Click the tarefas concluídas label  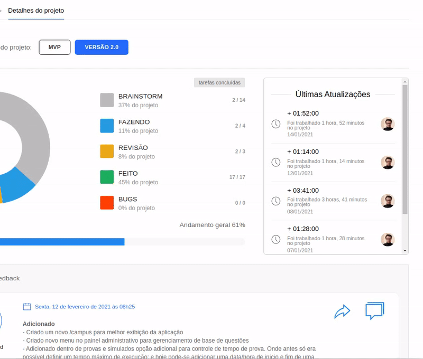(219, 83)
